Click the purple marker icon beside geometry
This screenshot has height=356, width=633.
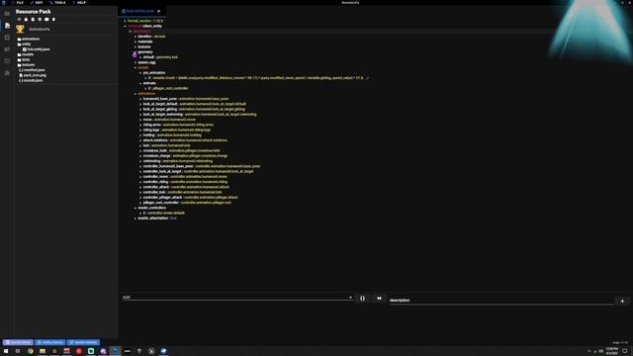tap(135, 54)
